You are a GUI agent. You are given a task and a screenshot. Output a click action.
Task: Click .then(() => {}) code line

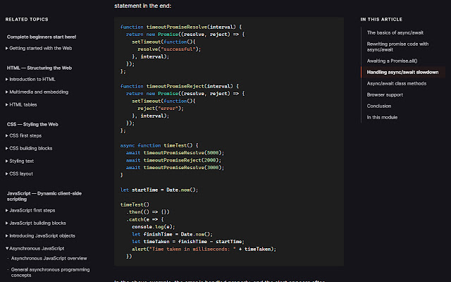[x=148, y=212]
